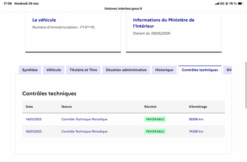247x162 pixels.
Task: Open the Synthèse tab
Action: (30, 70)
